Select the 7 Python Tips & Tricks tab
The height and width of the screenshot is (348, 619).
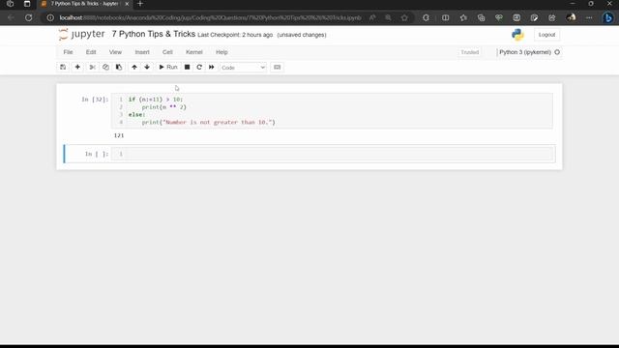tap(84, 4)
